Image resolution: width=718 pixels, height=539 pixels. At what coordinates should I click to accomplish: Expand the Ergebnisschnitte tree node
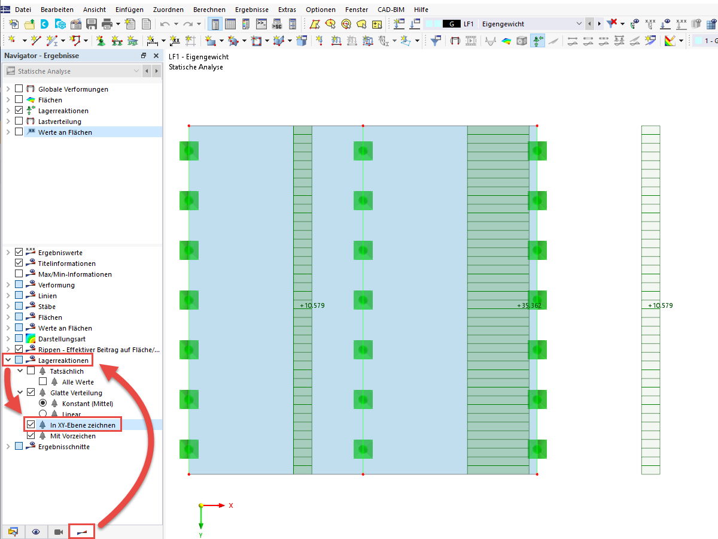click(8, 446)
